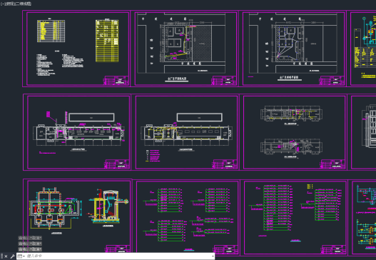Open command line customize wrench menu
This screenshot has width=376, height=260.
[12, 256]
